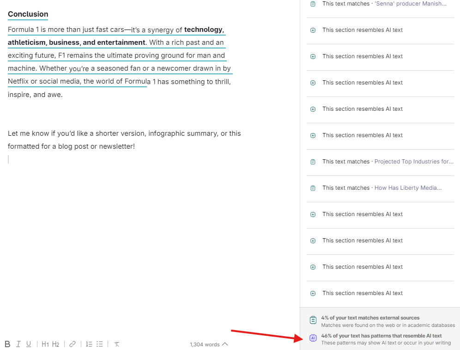Click the plagiarism clipboard icon in the summary footer
The height and width of the screenshot is (350, 460).
[313, 320]
